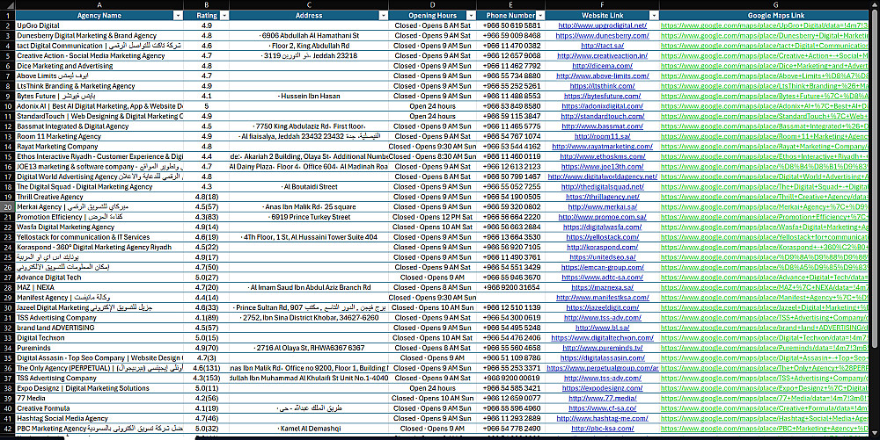Select the Al Boutaidi Street address cell
Screen dimensions: 880x440
pyautogui.click(x=309, y=187)
